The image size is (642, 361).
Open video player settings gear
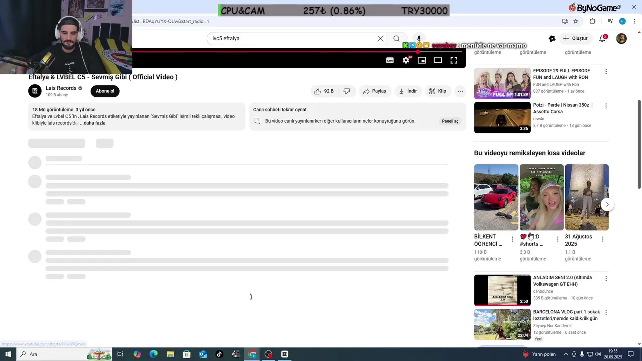tap(406, 60)
